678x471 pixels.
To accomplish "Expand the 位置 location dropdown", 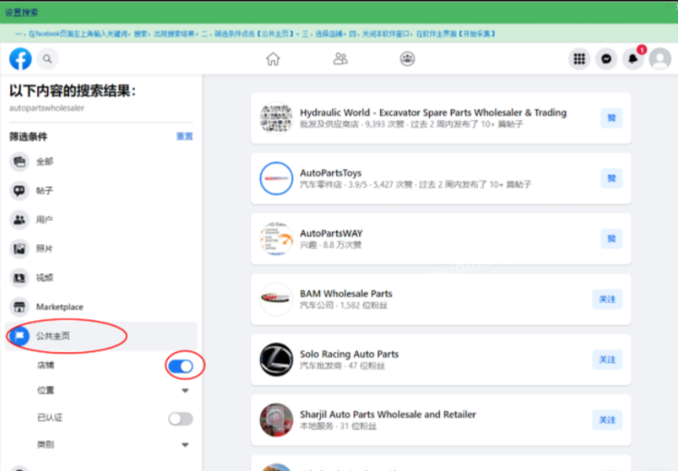I will 185,391.
